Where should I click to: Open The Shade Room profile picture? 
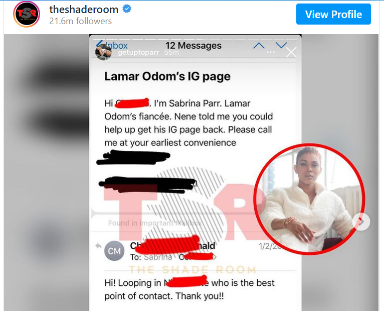click(x=27, y=14)
